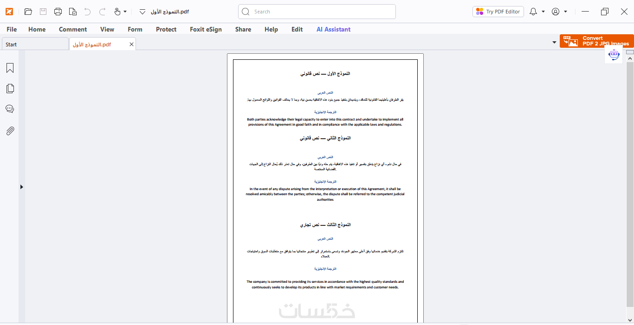Screen dimensions: 634x325
Task: Click the paragraph starting "The company is committed"
Action: click(325, 284)
